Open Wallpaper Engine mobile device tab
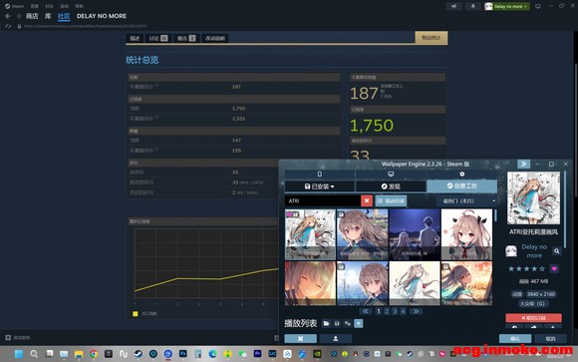The width and height of the screenshot is (578, 362). click(x=320, y=174)
